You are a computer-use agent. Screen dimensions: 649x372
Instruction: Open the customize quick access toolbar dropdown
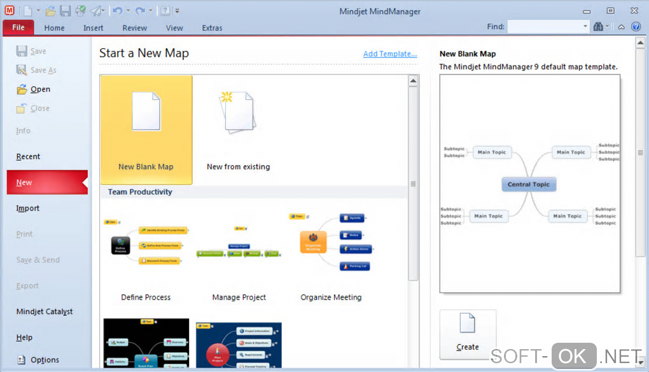(177, 11)
